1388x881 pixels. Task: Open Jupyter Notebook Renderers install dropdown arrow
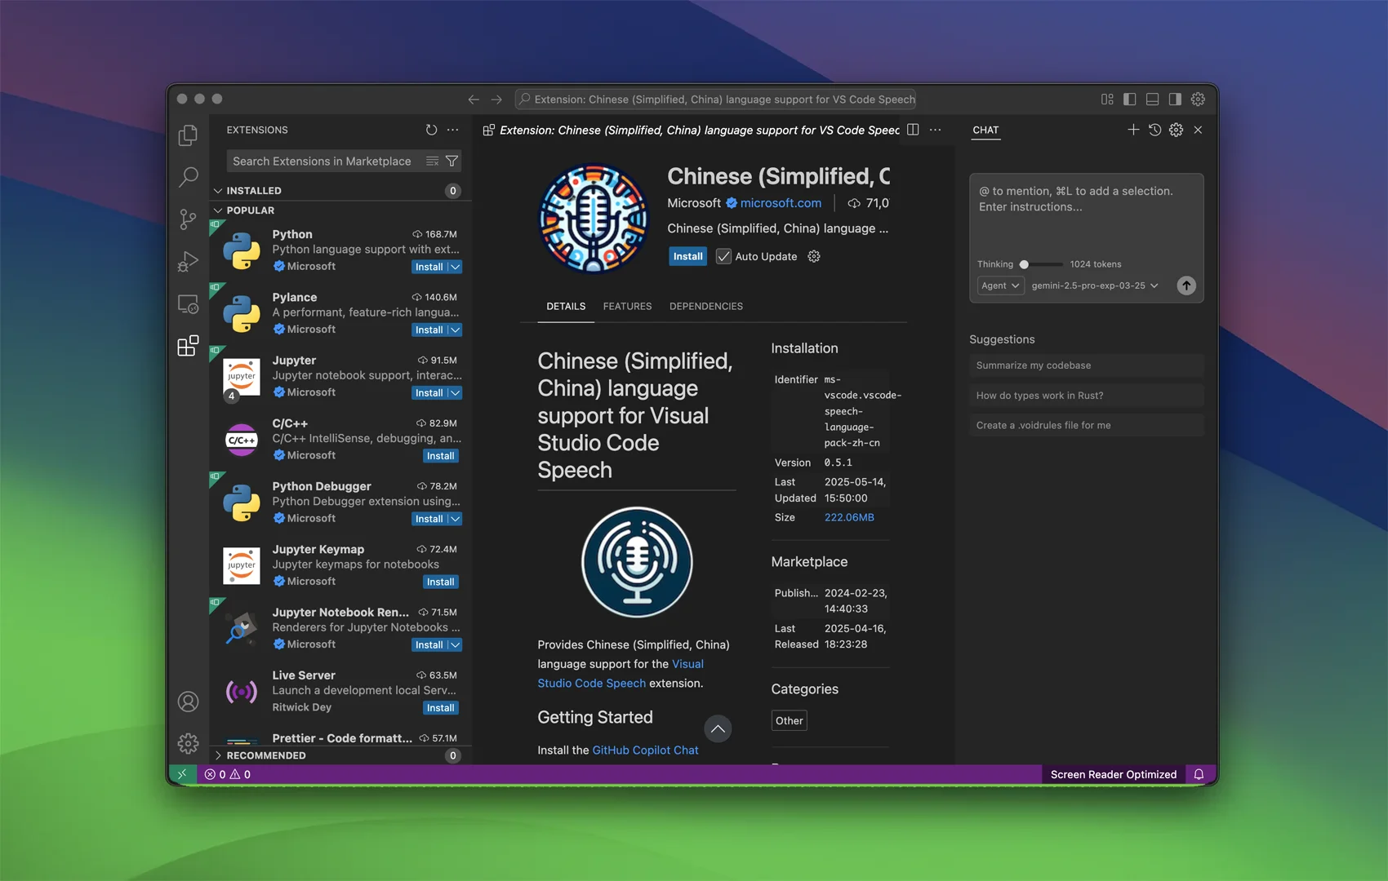coord(456,644)
